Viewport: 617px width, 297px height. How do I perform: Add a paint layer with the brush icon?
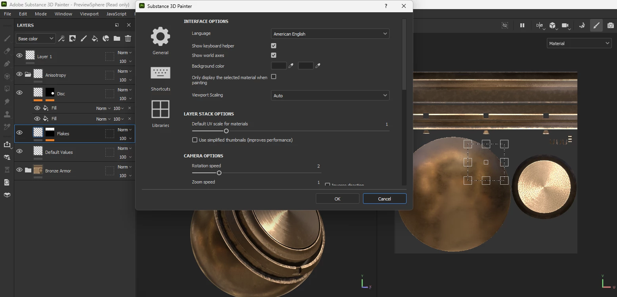pos(84,38)
